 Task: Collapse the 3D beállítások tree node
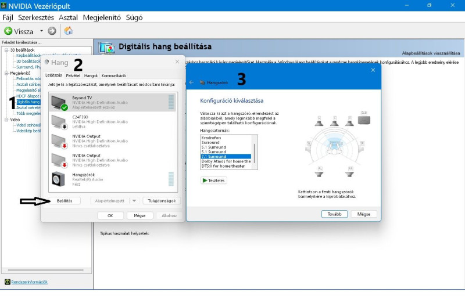(x=6, y=50)
